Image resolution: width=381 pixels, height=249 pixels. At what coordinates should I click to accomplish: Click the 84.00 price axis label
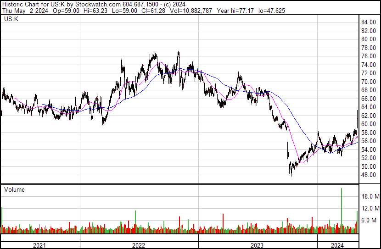pyautogui.click(x=369, y=22)
